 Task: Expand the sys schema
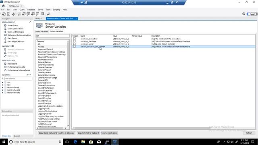coord(2,82)
